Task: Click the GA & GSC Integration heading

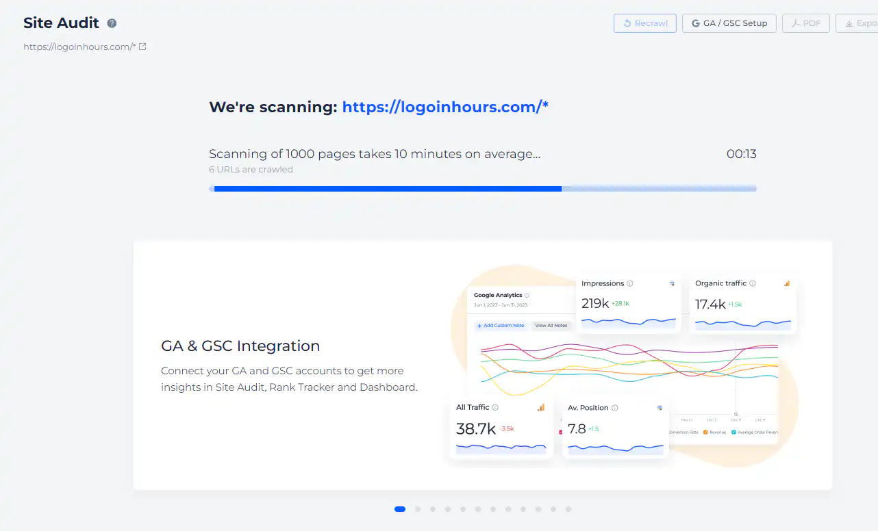Action: [x=240, y=346]
